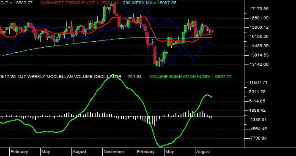Click the second May label on the time axis

coord(170,152)
